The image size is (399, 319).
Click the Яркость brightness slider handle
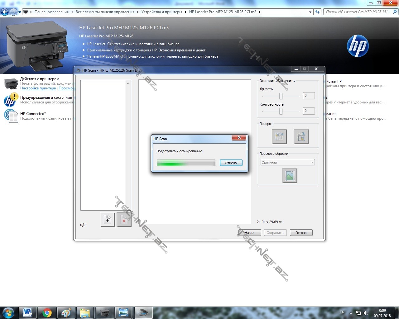[281, 96]
